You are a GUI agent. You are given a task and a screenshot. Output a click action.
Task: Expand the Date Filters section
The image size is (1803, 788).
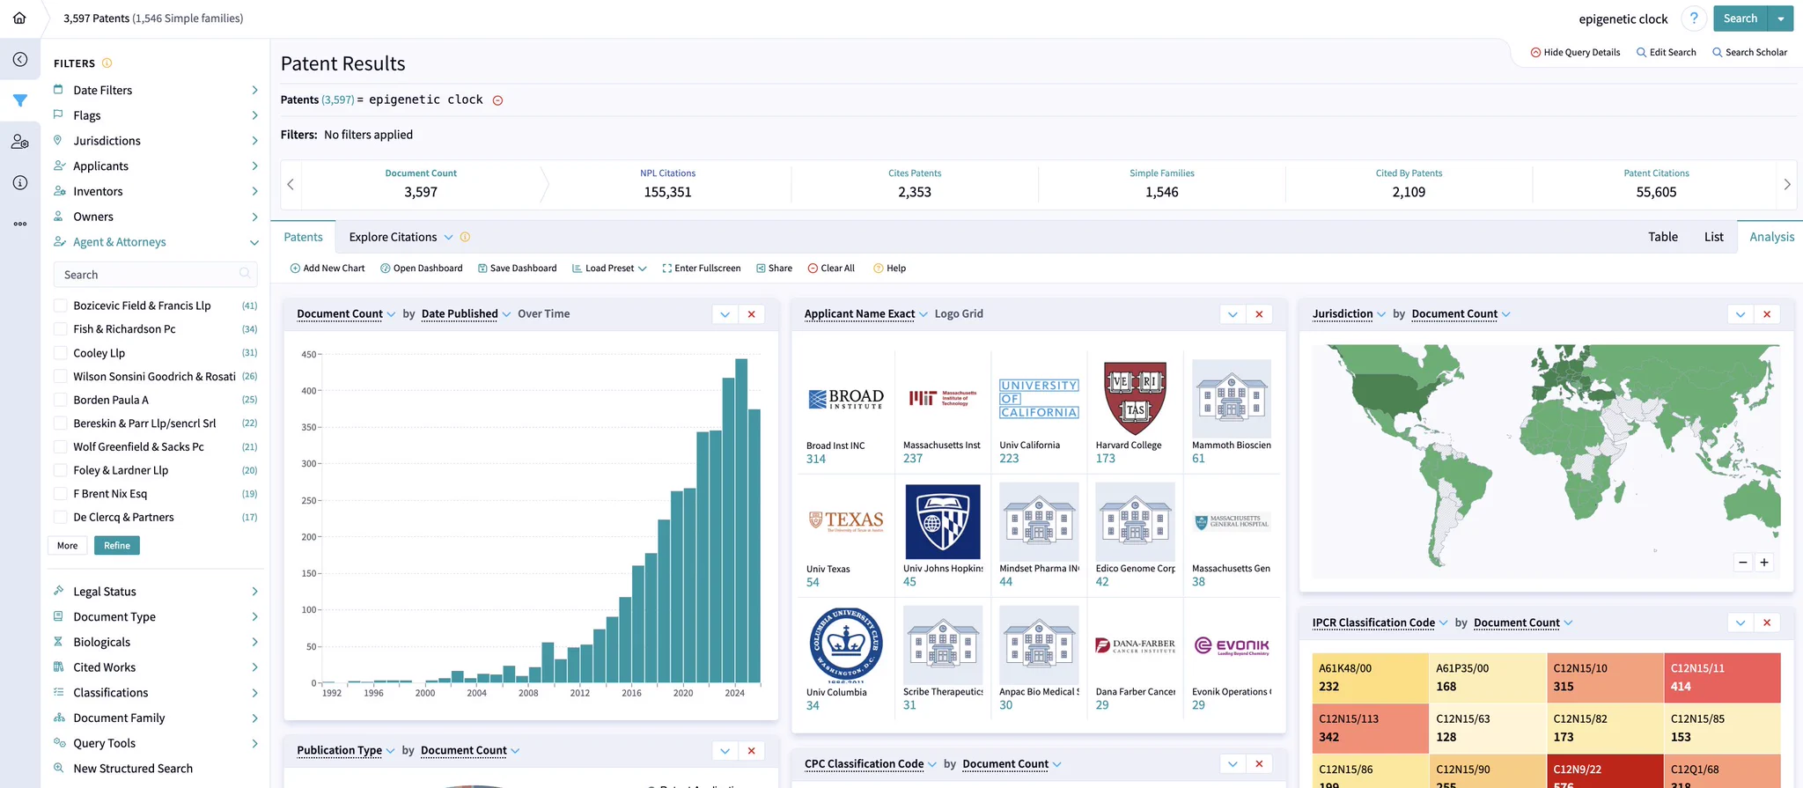pos(156,90)
